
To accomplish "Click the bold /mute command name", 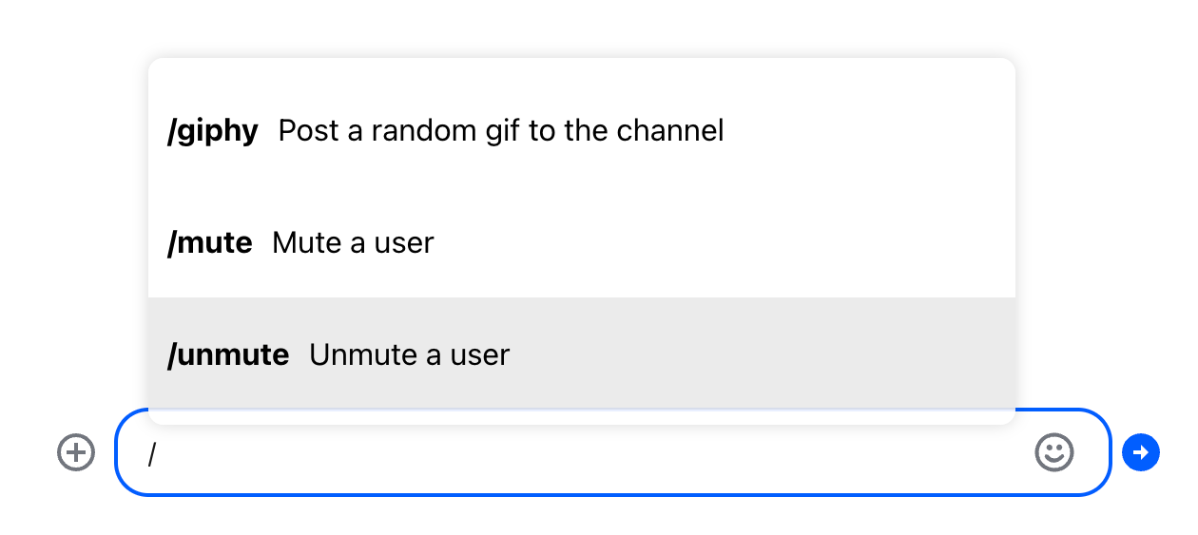I will click(209, 243).
